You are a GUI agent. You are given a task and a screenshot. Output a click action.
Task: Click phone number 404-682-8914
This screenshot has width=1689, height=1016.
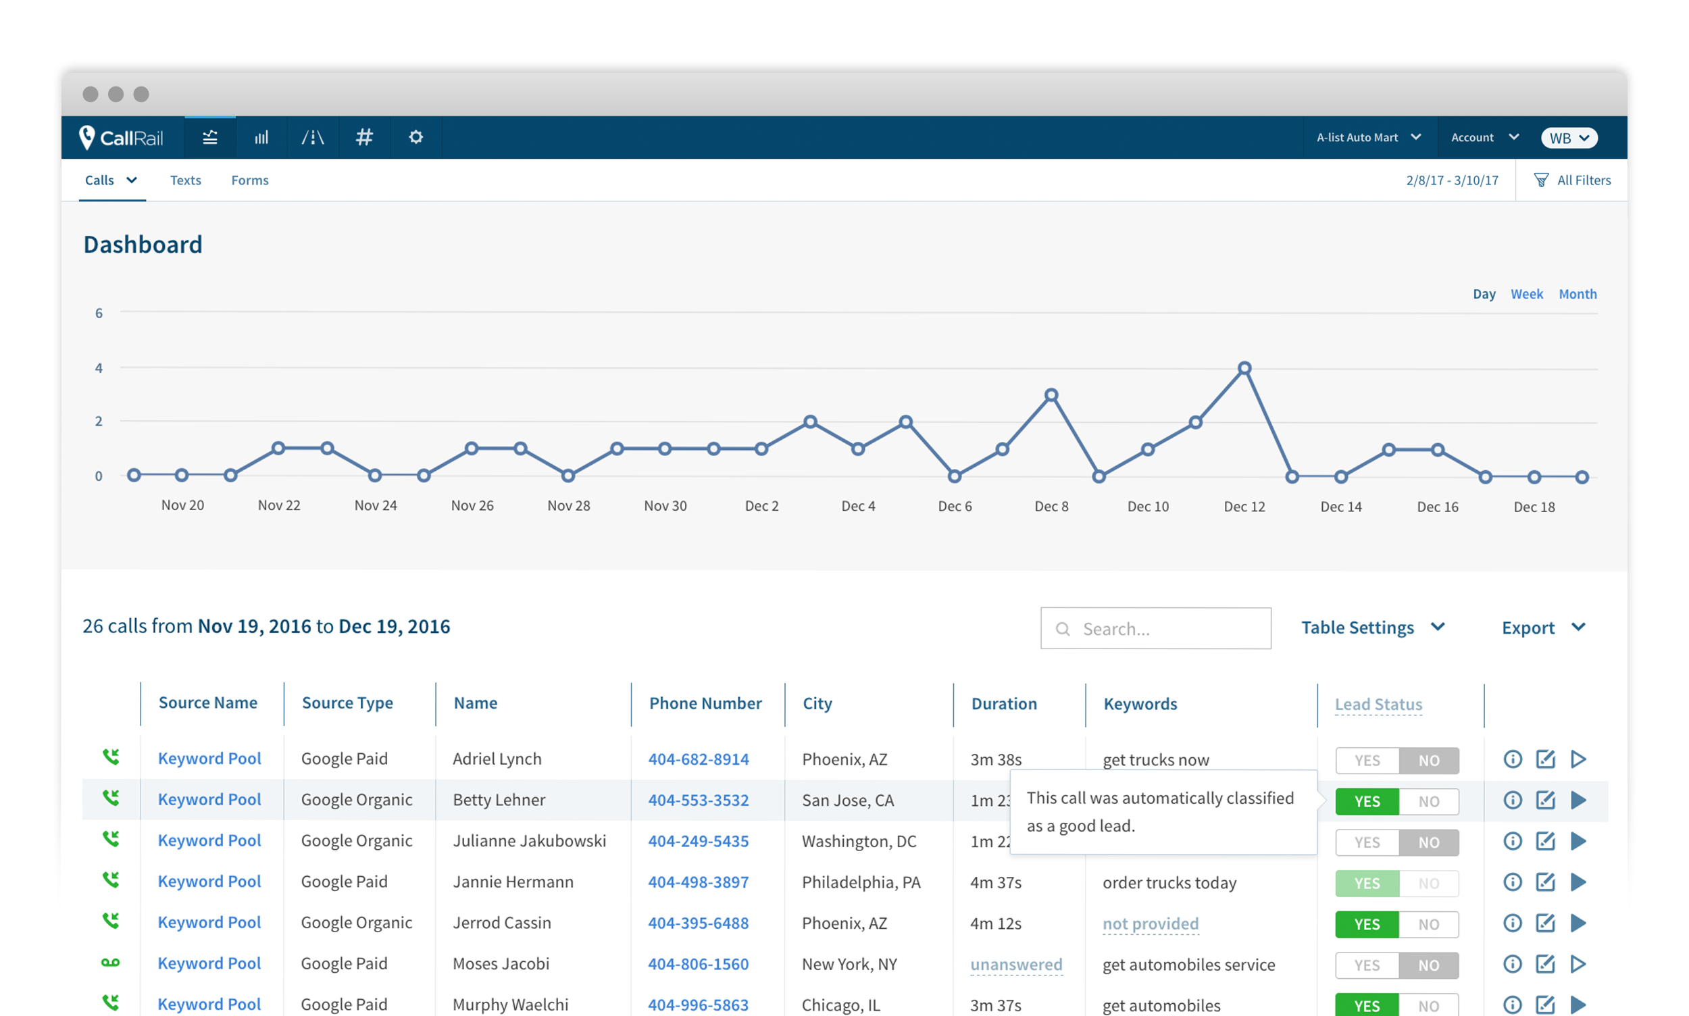click(x=698, y=759)
